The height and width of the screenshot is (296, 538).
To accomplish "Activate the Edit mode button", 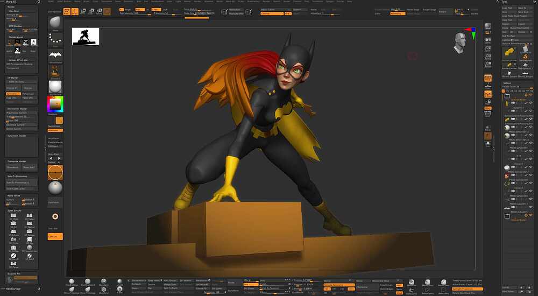I will [x=67, y=12].
